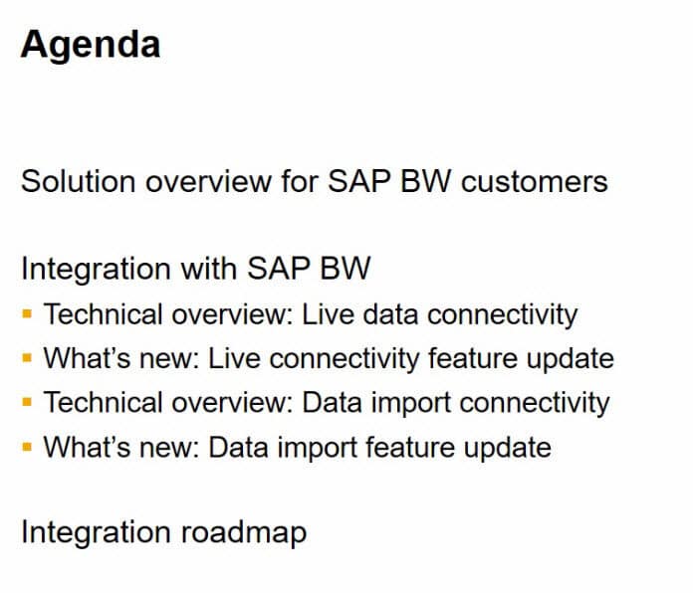The image size is (693, 593).
Task: Click the phrase Data import feature update
Action: (x=379, y=447)
